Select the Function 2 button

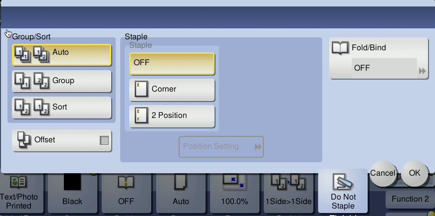(410, 199)
